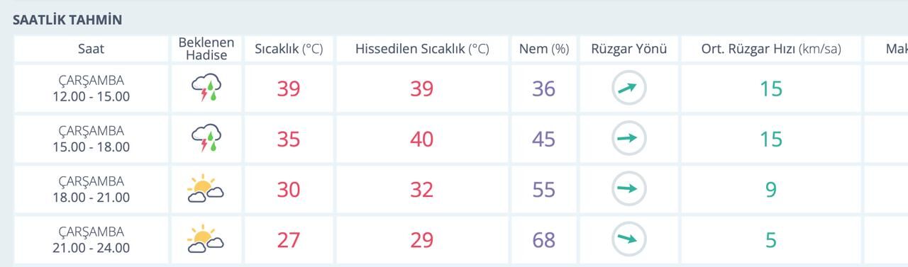Select wind direction arrow for 18.00 - 21.00
Image resolution: width=908 pixels, height=267 pixels.
point(629,189)
